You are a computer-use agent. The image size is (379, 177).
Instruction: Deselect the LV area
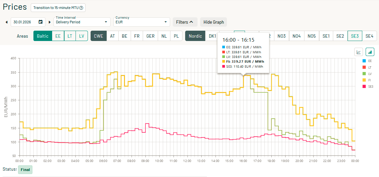click(x=82, y=36)
